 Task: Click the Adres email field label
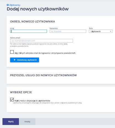pyautogui.click(x=15, y=38)
